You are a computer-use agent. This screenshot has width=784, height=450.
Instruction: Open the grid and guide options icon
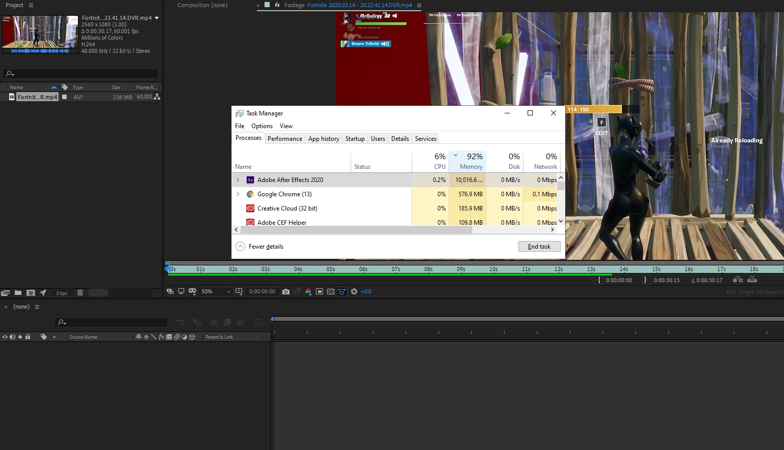point(239,291)
